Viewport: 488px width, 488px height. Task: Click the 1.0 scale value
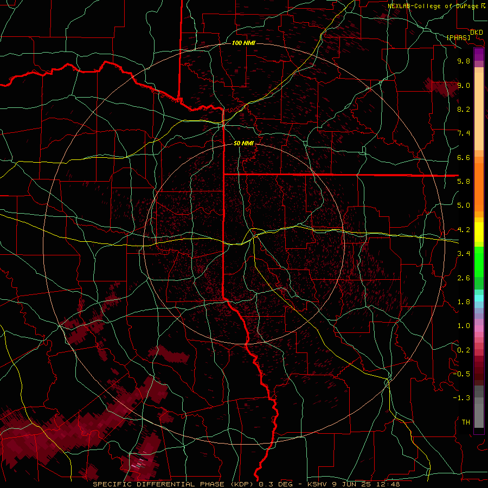pyautogui.click(x=464, y=326)
